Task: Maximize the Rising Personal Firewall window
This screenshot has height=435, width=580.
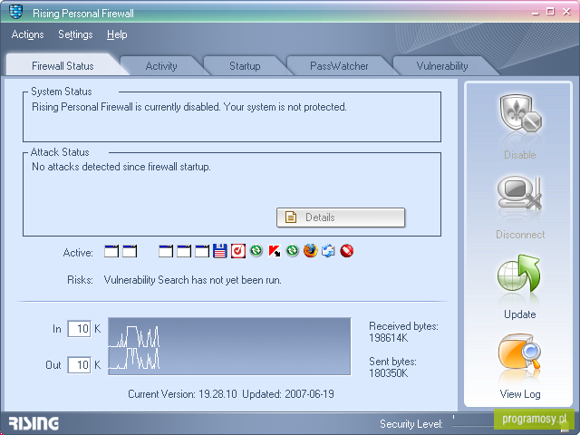Action: 550,12
